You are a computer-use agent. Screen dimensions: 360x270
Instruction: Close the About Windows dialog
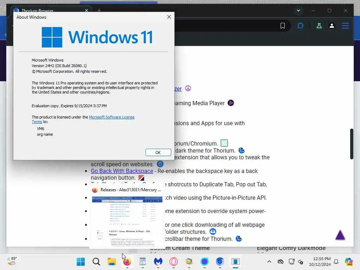click(x=169, y=17)
